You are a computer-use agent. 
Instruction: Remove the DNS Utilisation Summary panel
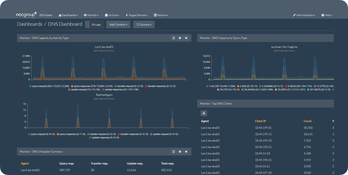pos(186,152)
